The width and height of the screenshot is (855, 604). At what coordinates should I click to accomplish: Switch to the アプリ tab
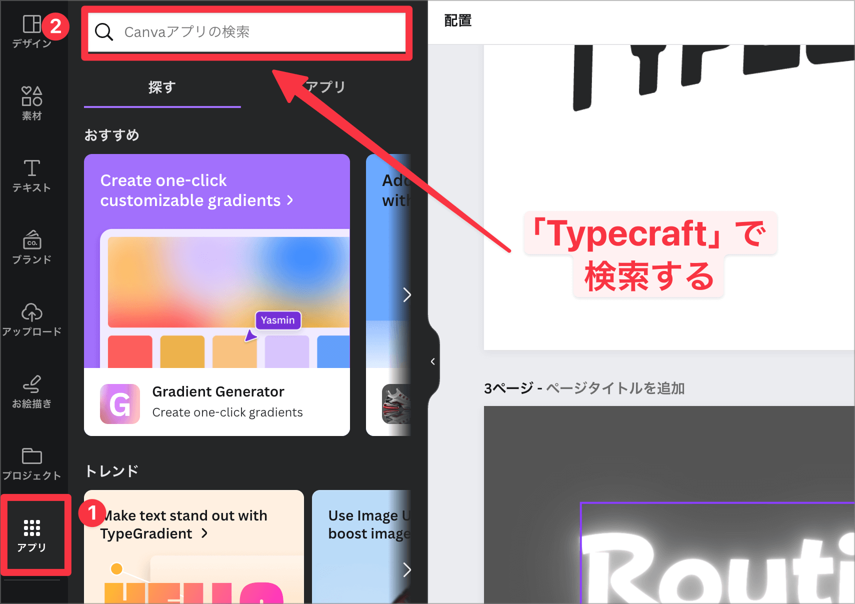(x=325, y=87)
